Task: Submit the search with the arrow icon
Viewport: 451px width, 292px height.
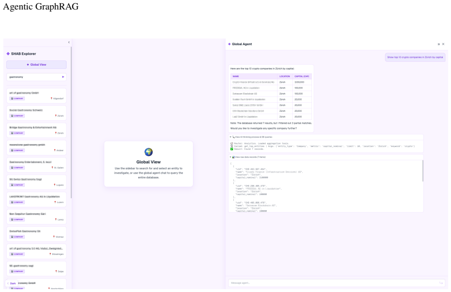Action: 63,77
